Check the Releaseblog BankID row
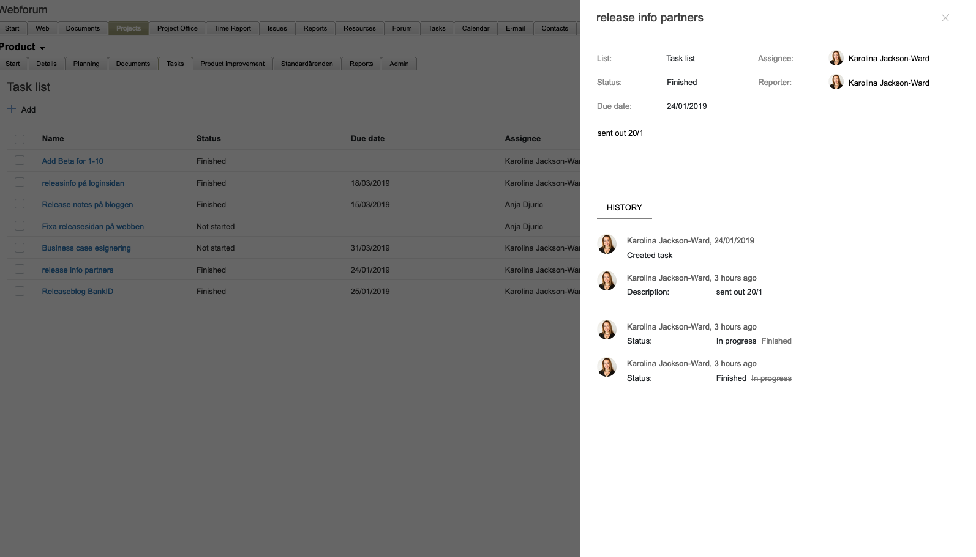The width and height of the screenshot is (976, 557). [x=20, y=291]
